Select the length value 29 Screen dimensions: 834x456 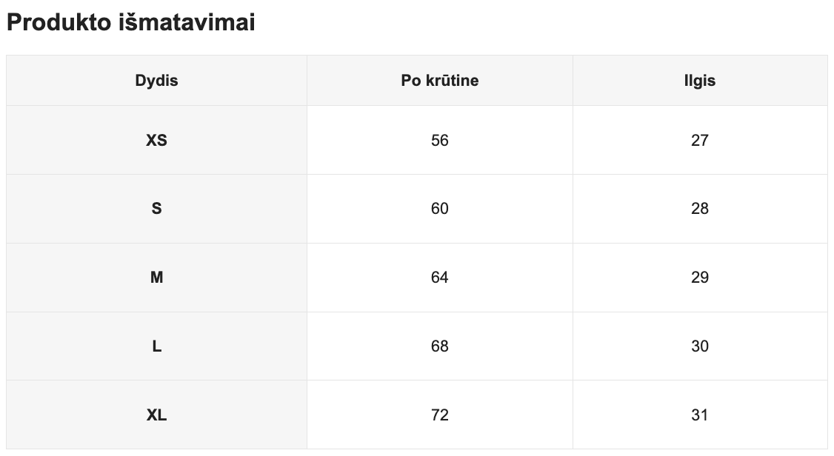pos(699,278)
